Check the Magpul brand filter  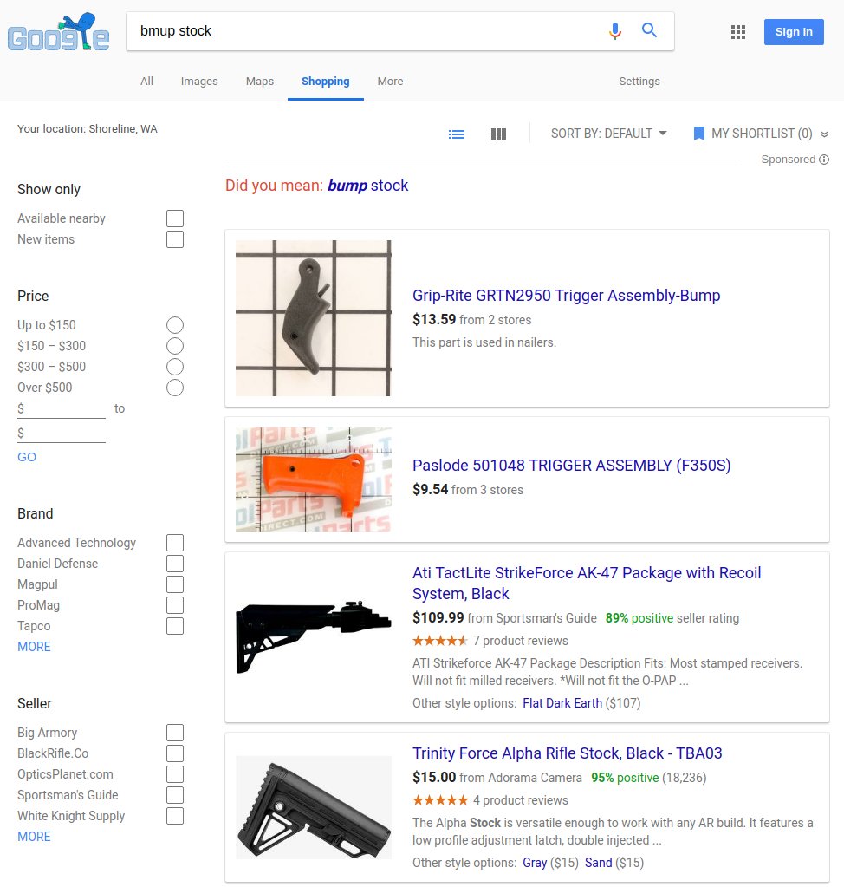coord(175,584)
